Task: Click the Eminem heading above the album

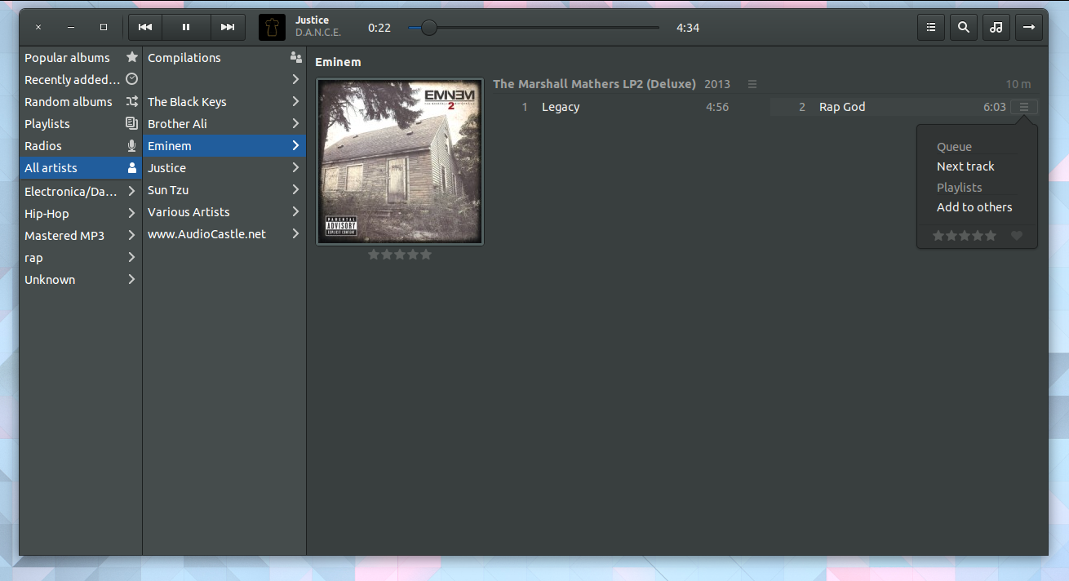Action: point(338,62)
